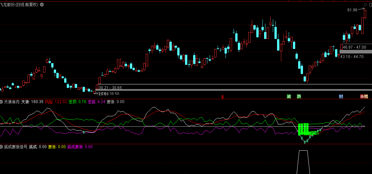Click the 榜 marker icon
This screenshot has height=174, width=372.
[366, 96]
